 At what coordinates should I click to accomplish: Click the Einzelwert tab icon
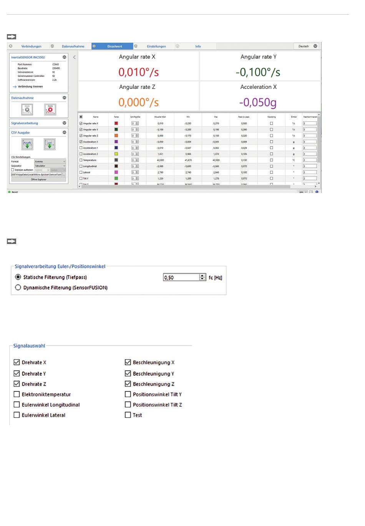coord(94,46)
